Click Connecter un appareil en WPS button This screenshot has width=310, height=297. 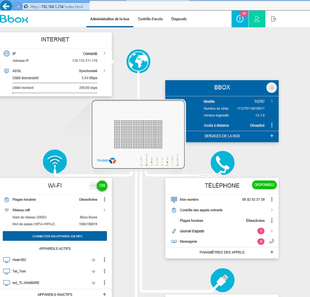click(x=55, y=236)
